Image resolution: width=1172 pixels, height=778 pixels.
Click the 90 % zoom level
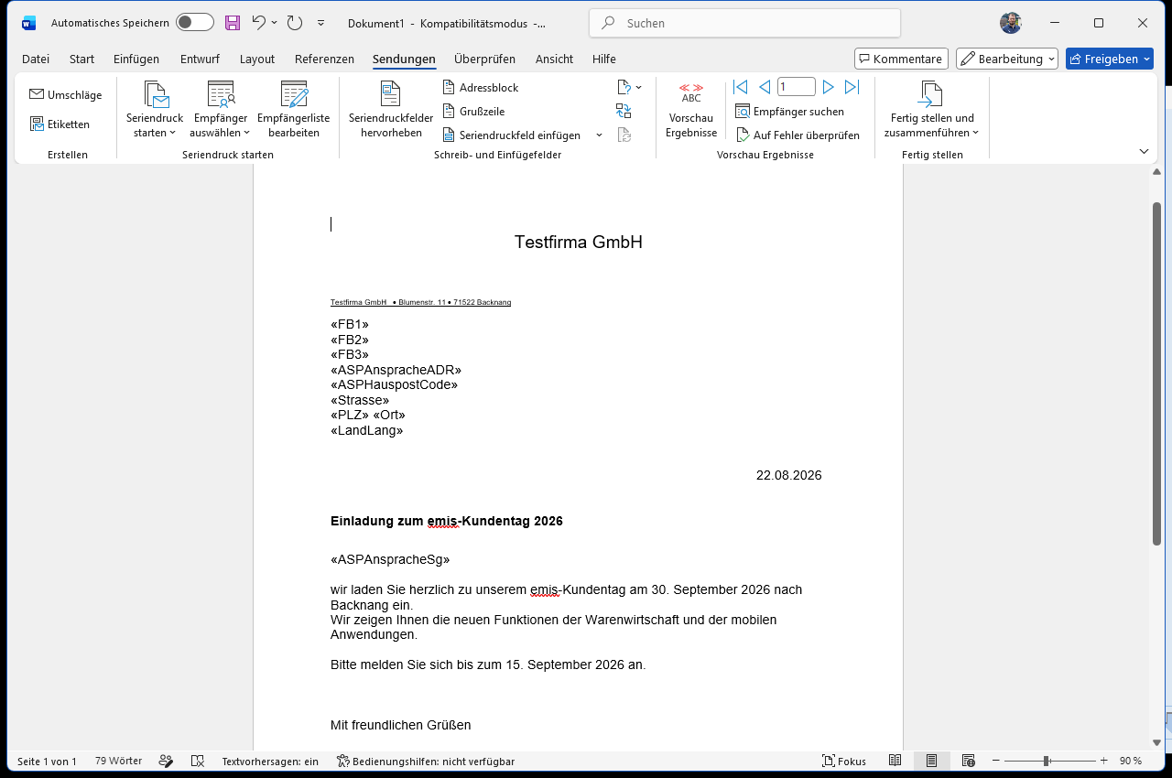point(1131,762)
